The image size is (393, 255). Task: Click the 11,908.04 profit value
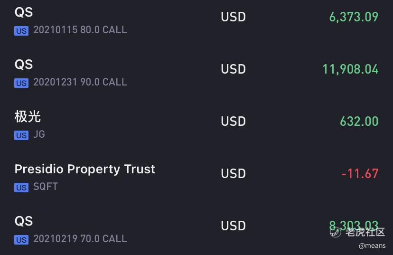pos(350,69)
